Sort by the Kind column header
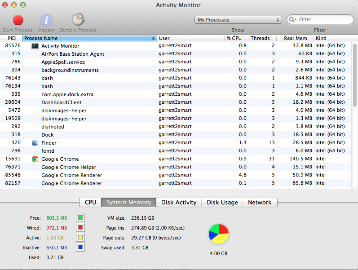 point(332,38)
